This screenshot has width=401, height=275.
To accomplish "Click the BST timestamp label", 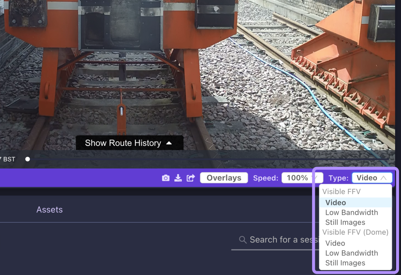I will [8, 159].
